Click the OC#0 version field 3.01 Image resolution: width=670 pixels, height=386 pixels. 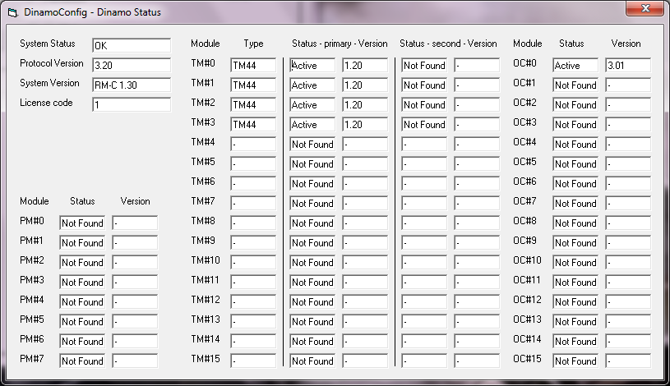[x=628, y=66]
